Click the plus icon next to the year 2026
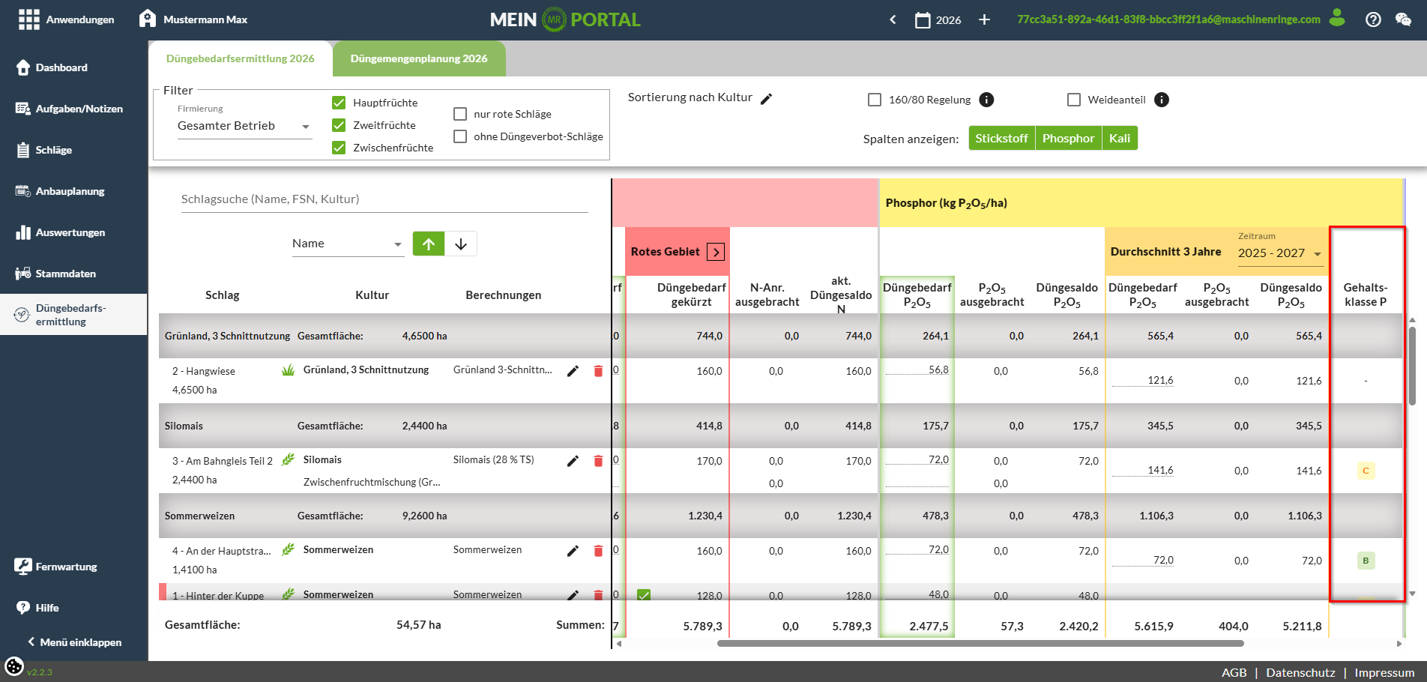 coord(984,19)
